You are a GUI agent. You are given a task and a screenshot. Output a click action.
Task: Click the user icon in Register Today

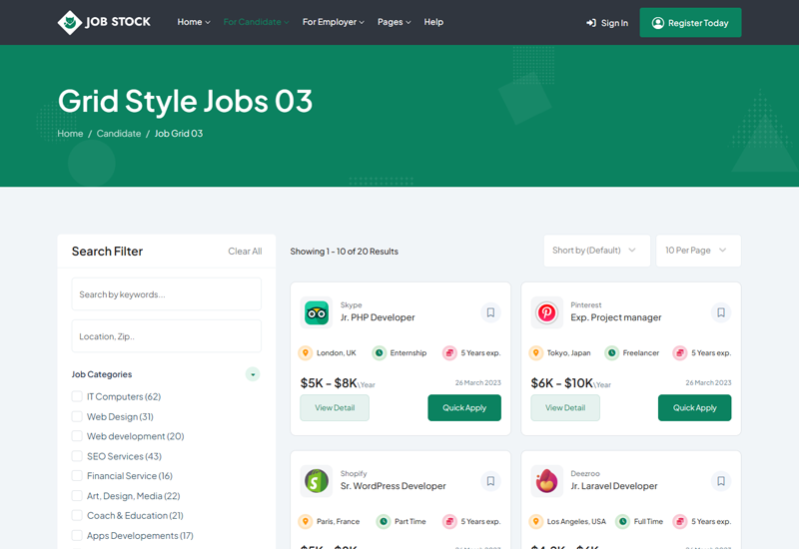point(658,23)
